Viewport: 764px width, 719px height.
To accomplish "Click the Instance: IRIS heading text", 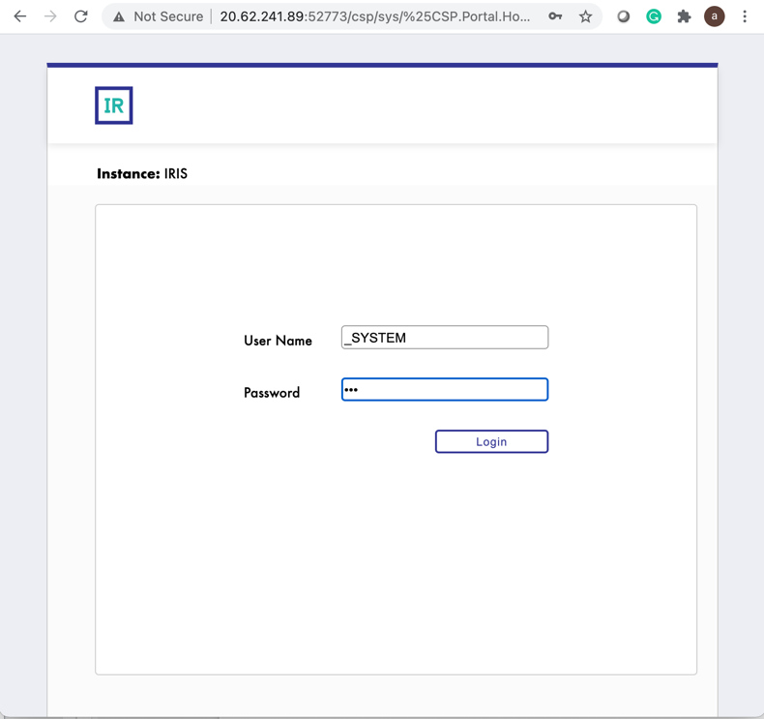I will (x=142, y=174).
